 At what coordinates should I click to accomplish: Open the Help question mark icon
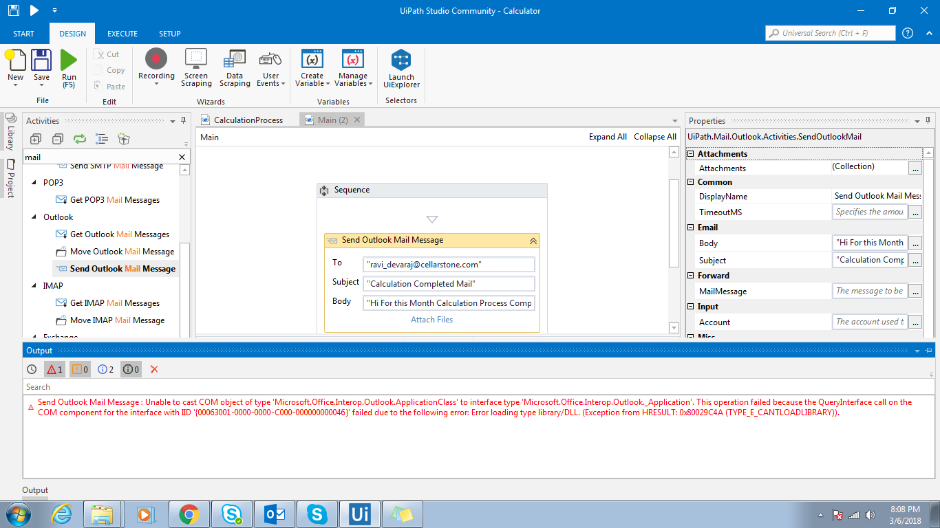pos(908,33)
